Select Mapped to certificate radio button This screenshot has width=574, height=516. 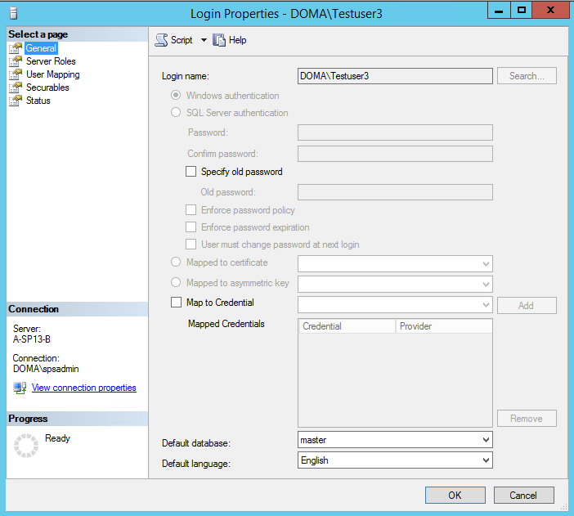176,262
